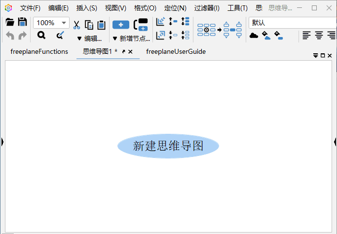
Task: Set cloud color with bucket-and-cloud icon
Action: tap(266, 36)
